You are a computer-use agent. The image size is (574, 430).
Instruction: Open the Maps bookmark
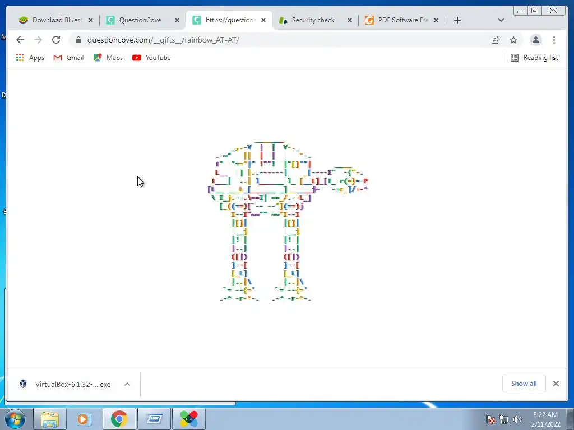point(108,58)
